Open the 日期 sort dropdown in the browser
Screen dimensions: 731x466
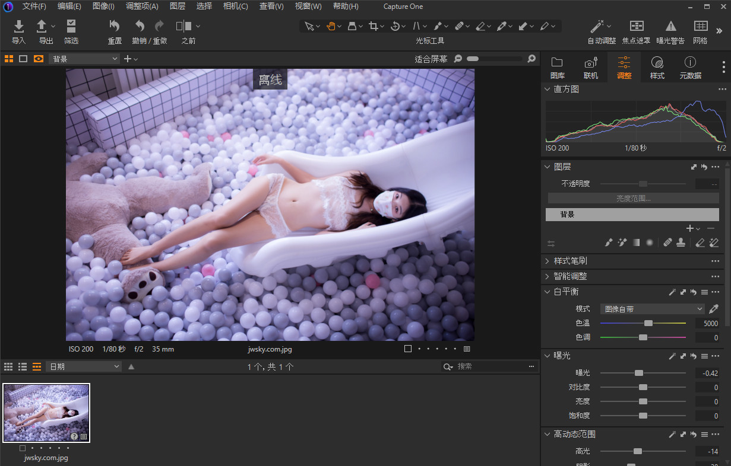tap(83, 366)
